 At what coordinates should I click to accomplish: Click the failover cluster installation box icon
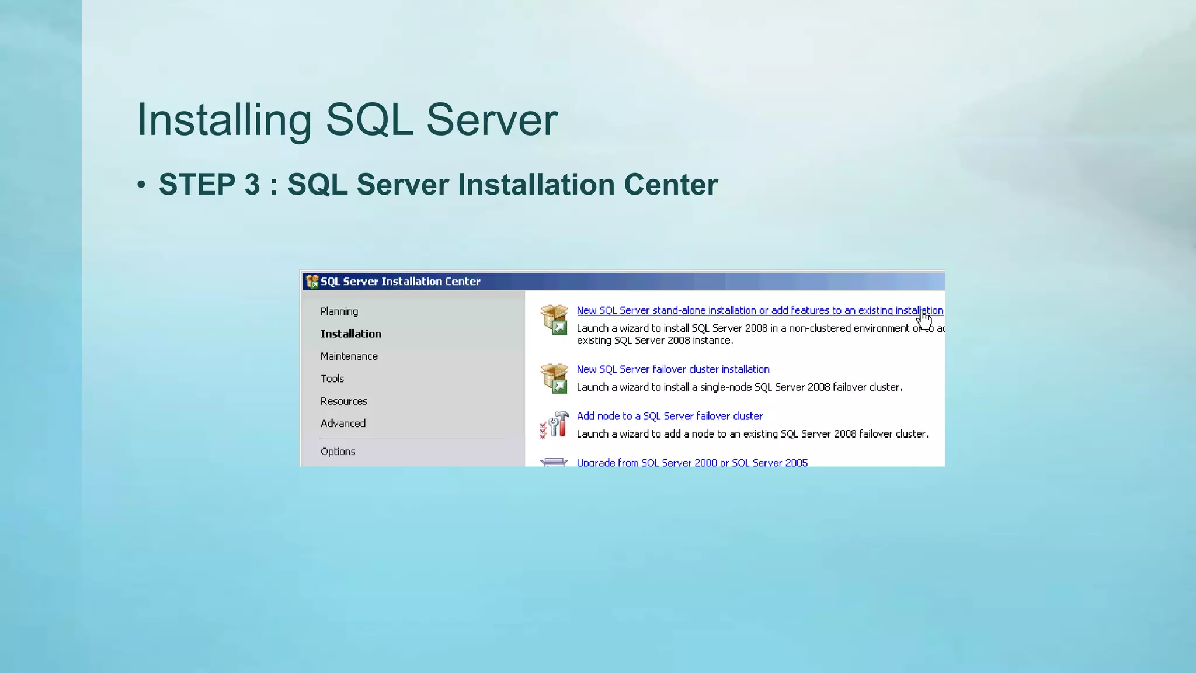point(554,378)
